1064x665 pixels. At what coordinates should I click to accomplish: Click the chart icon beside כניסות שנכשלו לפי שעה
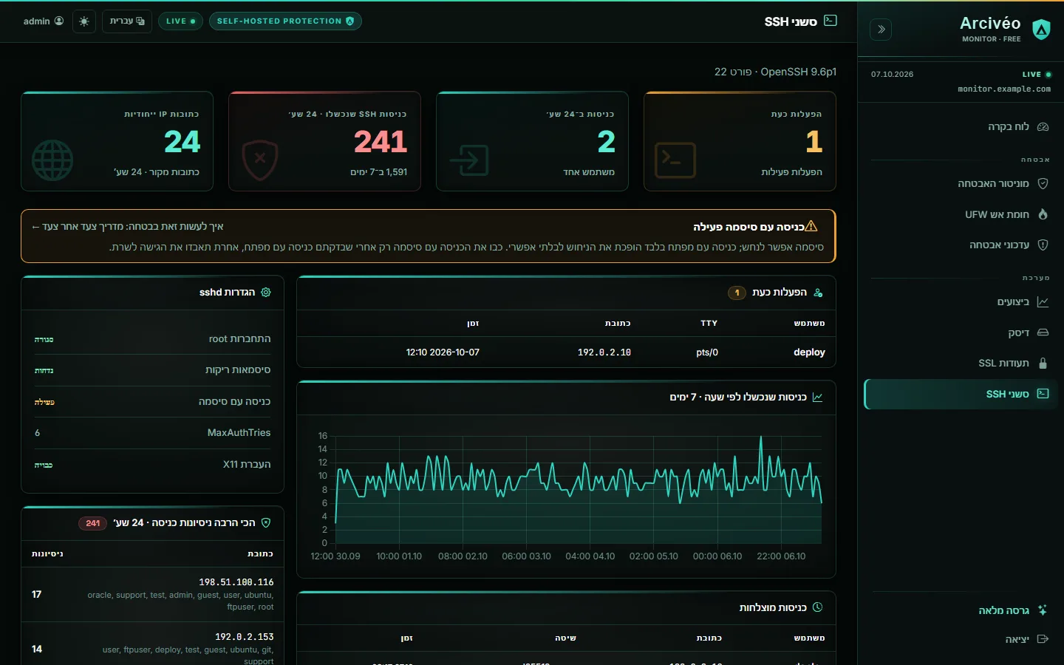818,398
